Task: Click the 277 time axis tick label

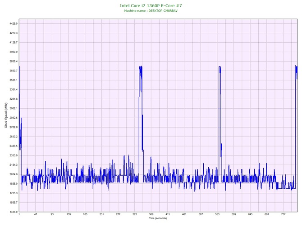Action: point(118,214)
